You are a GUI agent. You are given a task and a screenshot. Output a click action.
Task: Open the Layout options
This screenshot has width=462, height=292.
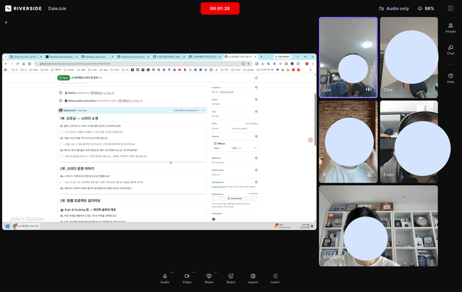pyautogui.click(x=253, y=279)
